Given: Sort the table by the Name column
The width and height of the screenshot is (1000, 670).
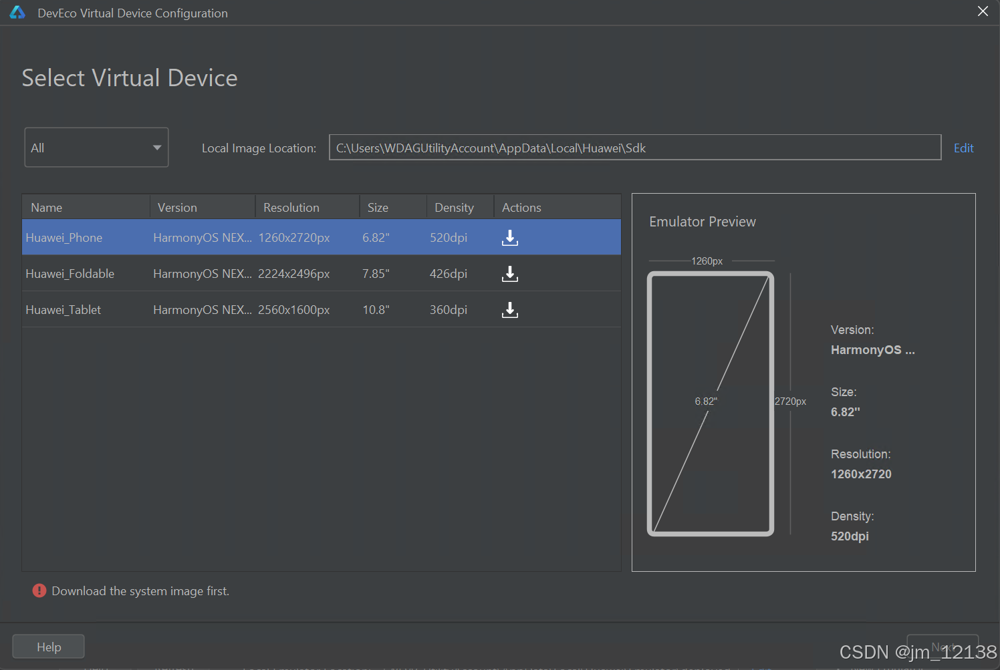Looking at the screenshot, I should [86, 207].
